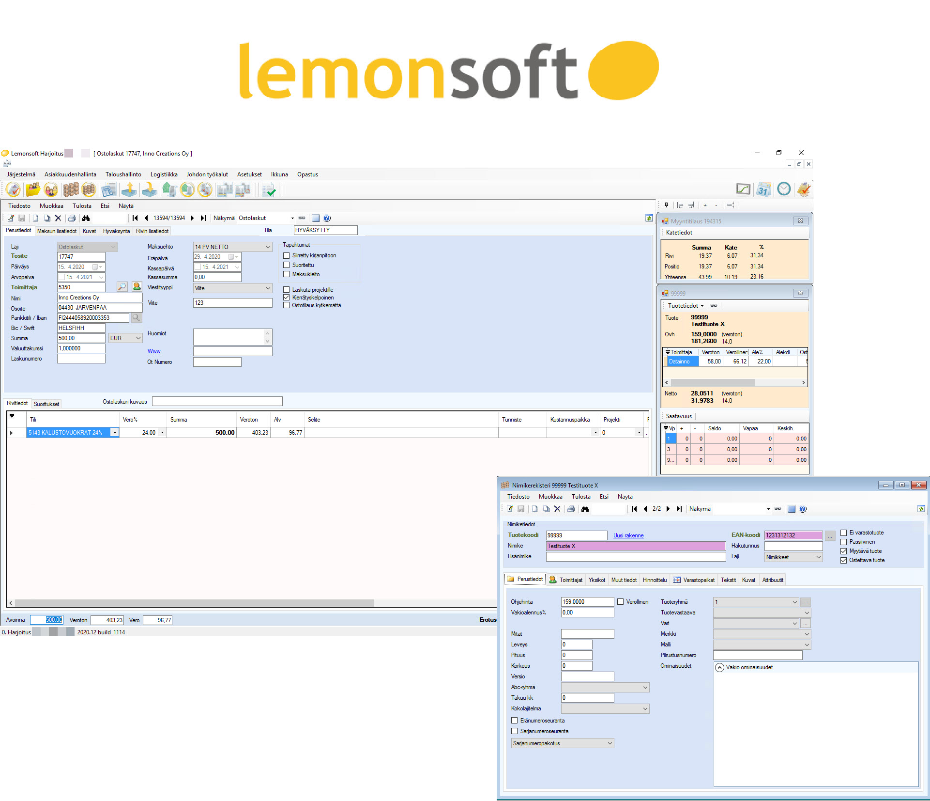Click the calculator icon in main toolbar
Viewport: 930px width, 801px height.
coord(109,190)
